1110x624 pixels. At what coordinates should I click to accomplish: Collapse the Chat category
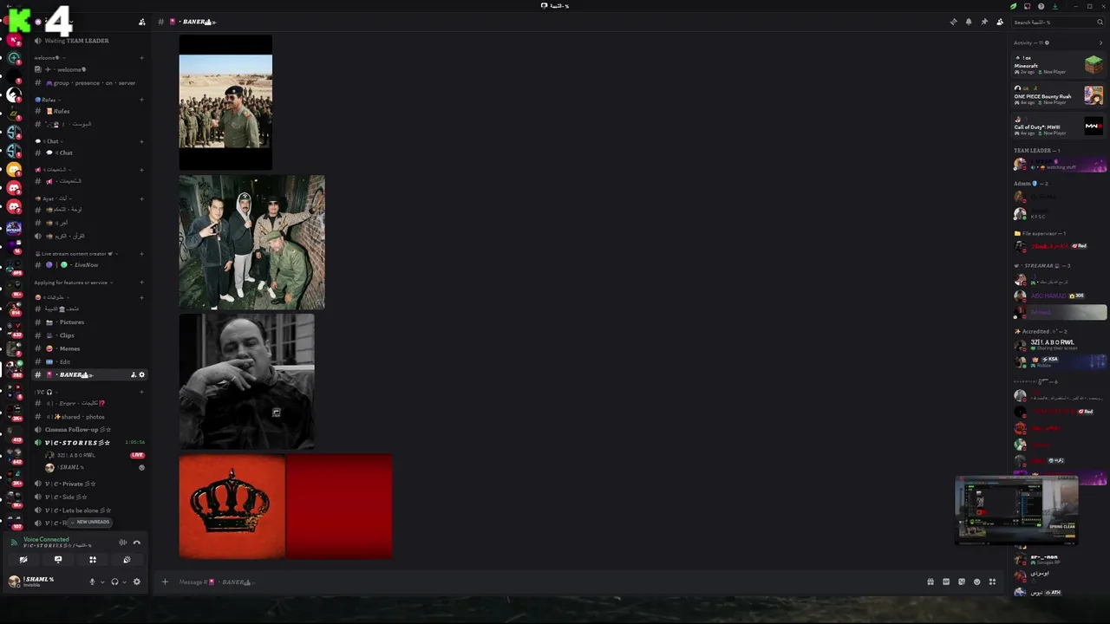click(x=49, y=141)
